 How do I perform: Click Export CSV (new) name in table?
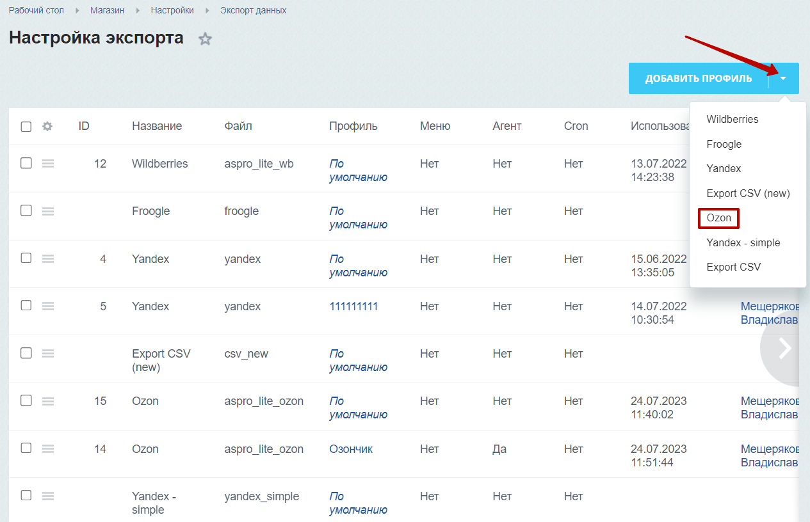(161, 361)
